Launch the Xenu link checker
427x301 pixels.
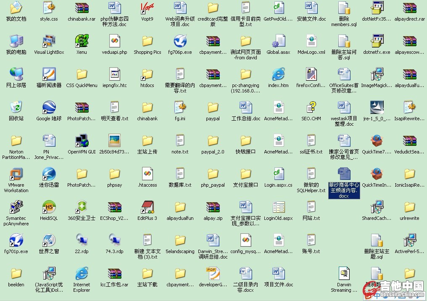tap(82, 41)
